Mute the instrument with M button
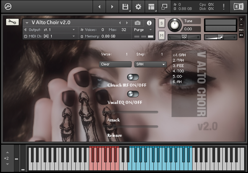248x173 pixels. coord(162,36)
